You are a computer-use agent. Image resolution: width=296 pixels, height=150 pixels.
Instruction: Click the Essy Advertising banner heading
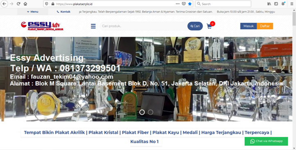[x=47, y=58]
